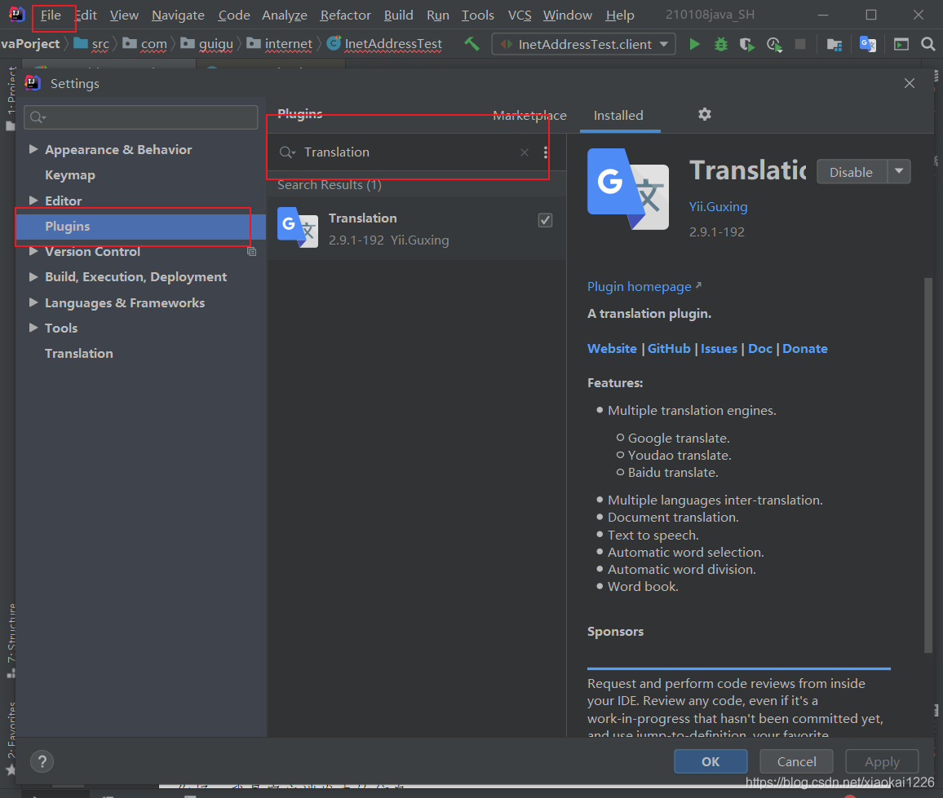Click the Version Control project-level icon

252,252
